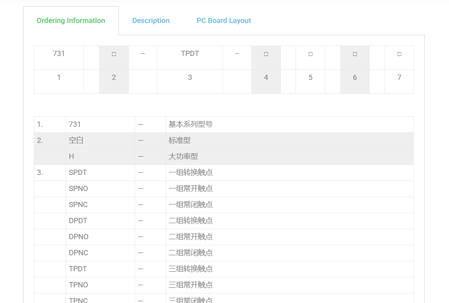Image resolution: width=449 pixels, height=303 pixels.
Task: Click the 标准型 description cell
Action: tap(180, 140)
